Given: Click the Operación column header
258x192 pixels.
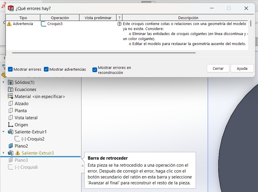Looking at the screenshot, I should [x=60, y=18].
